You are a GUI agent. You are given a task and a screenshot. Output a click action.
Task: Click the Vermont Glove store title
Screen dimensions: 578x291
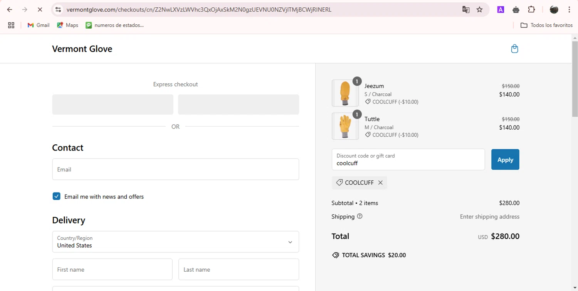[x=82, y=49]
